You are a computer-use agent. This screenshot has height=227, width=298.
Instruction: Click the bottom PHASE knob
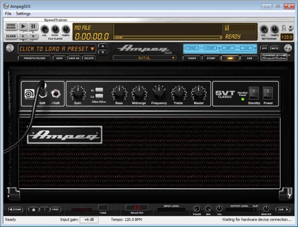pos(197,209)
